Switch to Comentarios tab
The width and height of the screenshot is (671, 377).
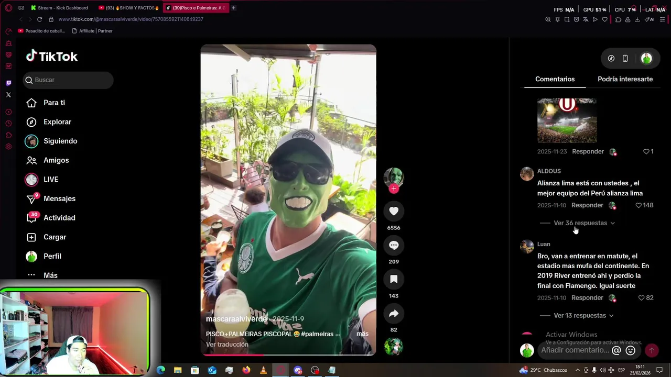(555, 79)
